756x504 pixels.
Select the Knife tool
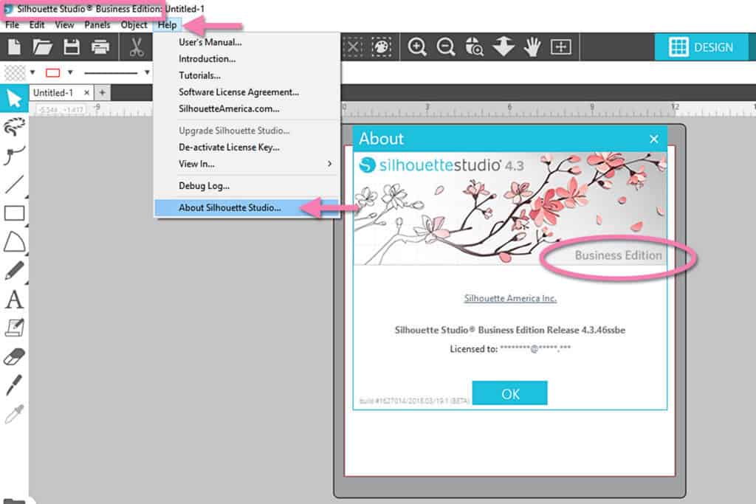(x=13, y=385)
